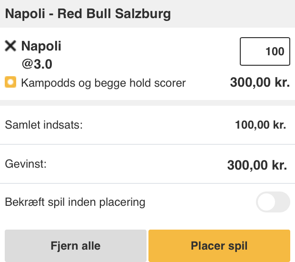Click the Gevinst label
295x262 pixels.
26,164
